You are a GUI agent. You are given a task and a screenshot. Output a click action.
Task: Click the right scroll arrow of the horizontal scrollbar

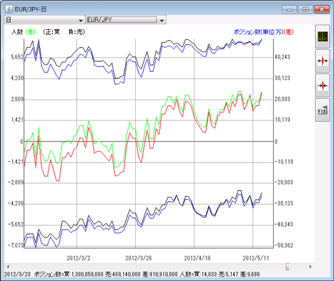tap(311, 266)
